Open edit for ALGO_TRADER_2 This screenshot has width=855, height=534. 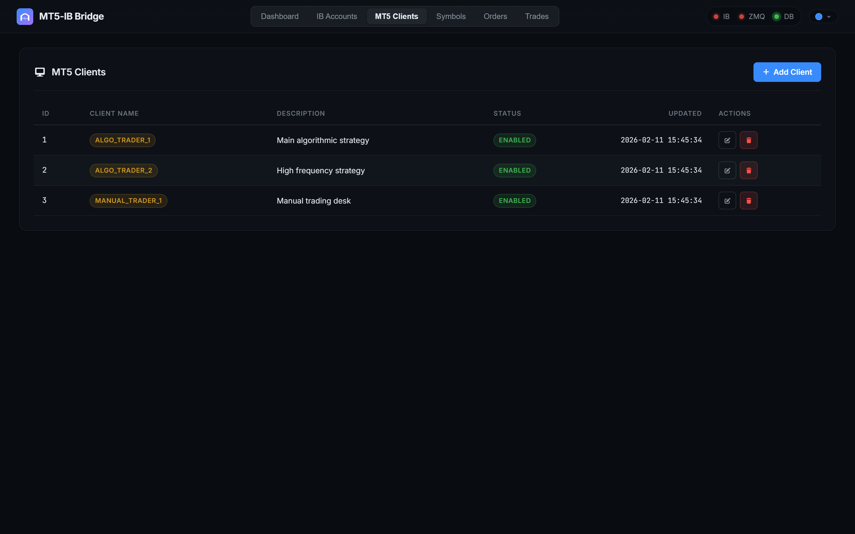coord(727,170)
